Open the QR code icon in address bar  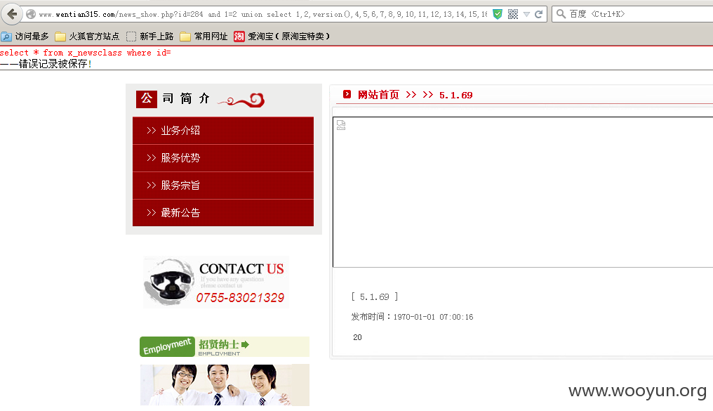513,14
